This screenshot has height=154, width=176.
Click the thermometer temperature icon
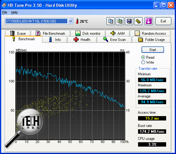77,21
